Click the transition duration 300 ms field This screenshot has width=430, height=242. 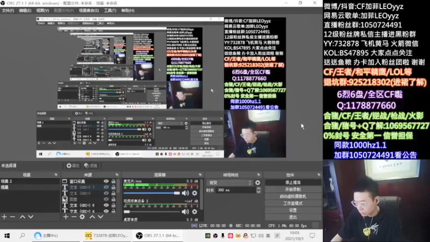pyautogui.click(x=236, y=190)
